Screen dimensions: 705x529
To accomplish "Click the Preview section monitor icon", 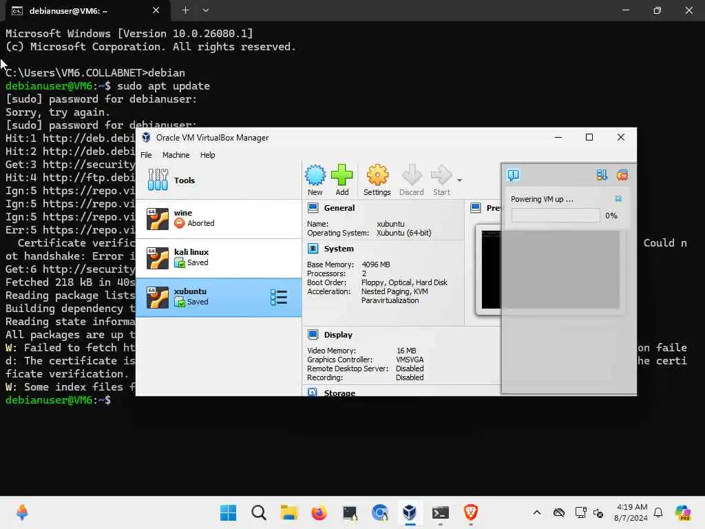I will pos(475,208).
